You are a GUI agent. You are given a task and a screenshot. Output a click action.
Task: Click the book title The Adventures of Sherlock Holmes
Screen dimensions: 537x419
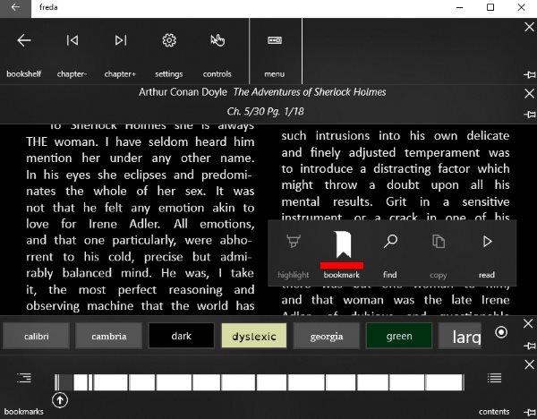click(310, 92)
